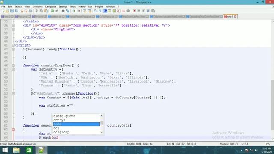
Task: Open the Replace dialog toolbar icon
Action: 68,11
